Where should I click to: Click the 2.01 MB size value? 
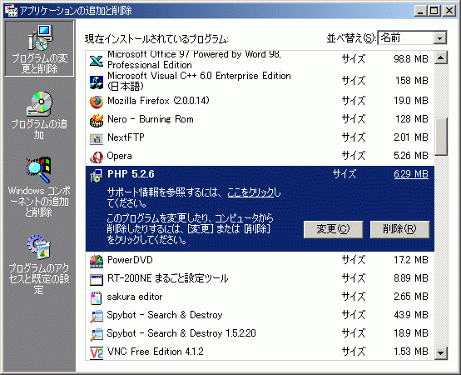tap(411, 137)
